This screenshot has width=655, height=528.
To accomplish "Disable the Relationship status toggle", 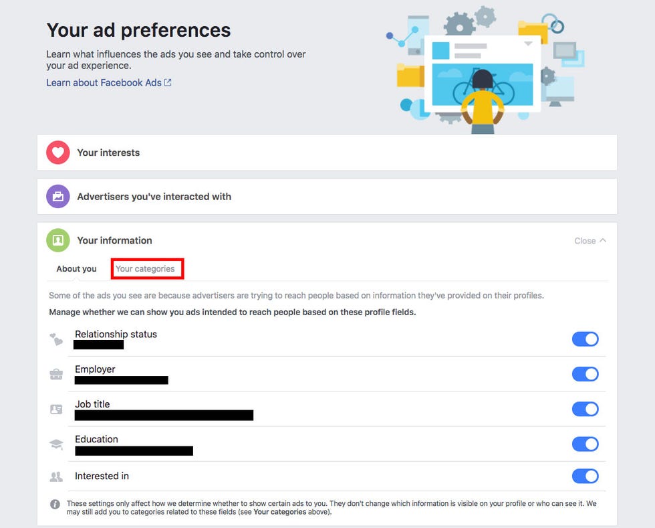I will pos(585,339).
